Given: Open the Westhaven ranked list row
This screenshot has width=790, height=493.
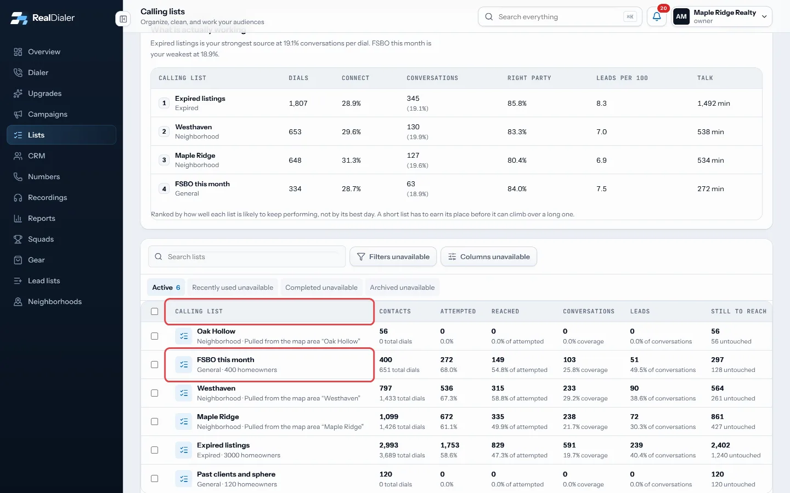Looking at the screenshot, I should pyautogui.click(x=456, y=131).
